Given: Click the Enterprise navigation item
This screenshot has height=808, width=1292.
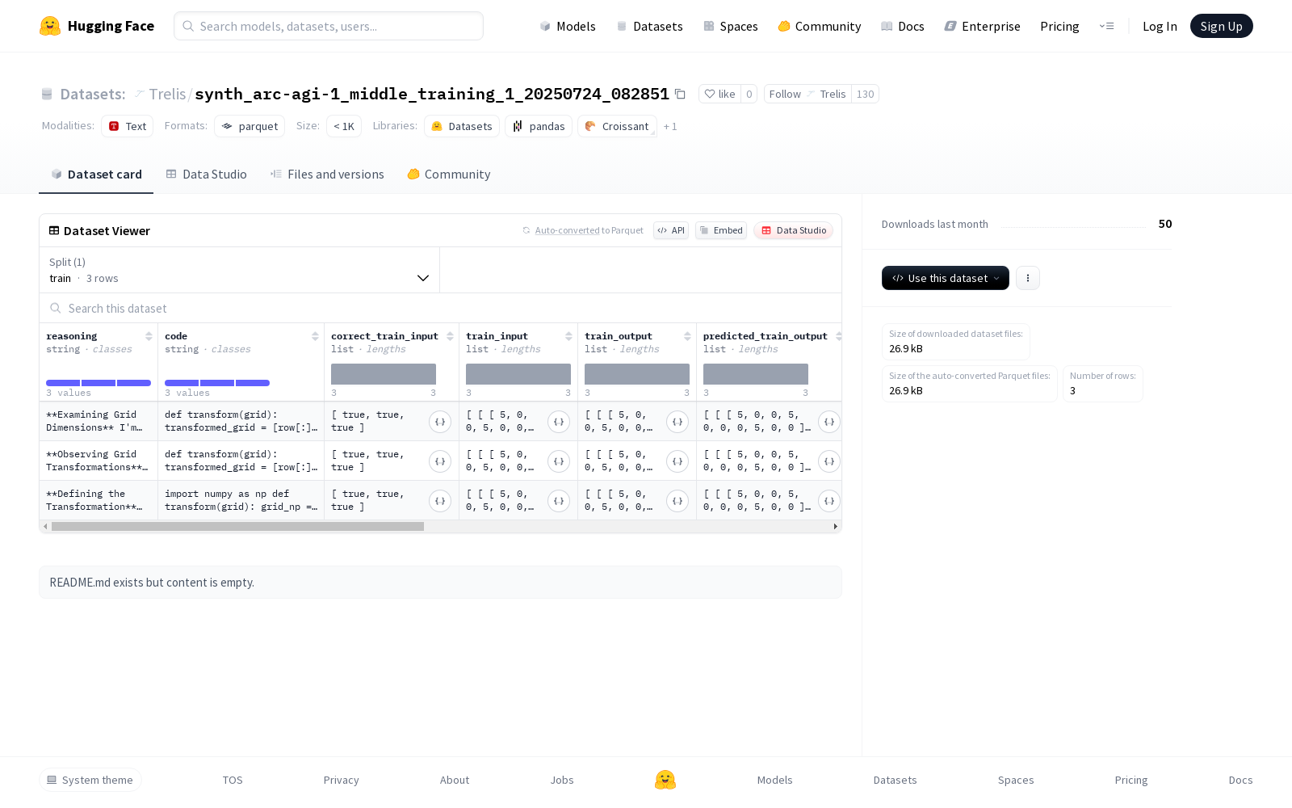Looking at the screenshot, I should click(x=982, y=27).
